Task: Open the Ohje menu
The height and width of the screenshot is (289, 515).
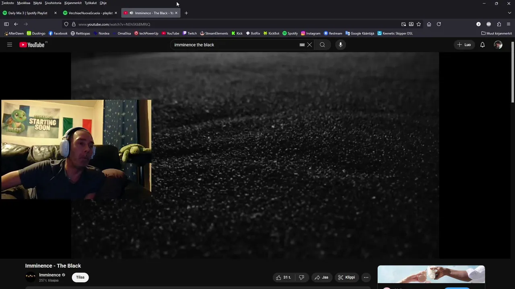Action: pos(103,3)
